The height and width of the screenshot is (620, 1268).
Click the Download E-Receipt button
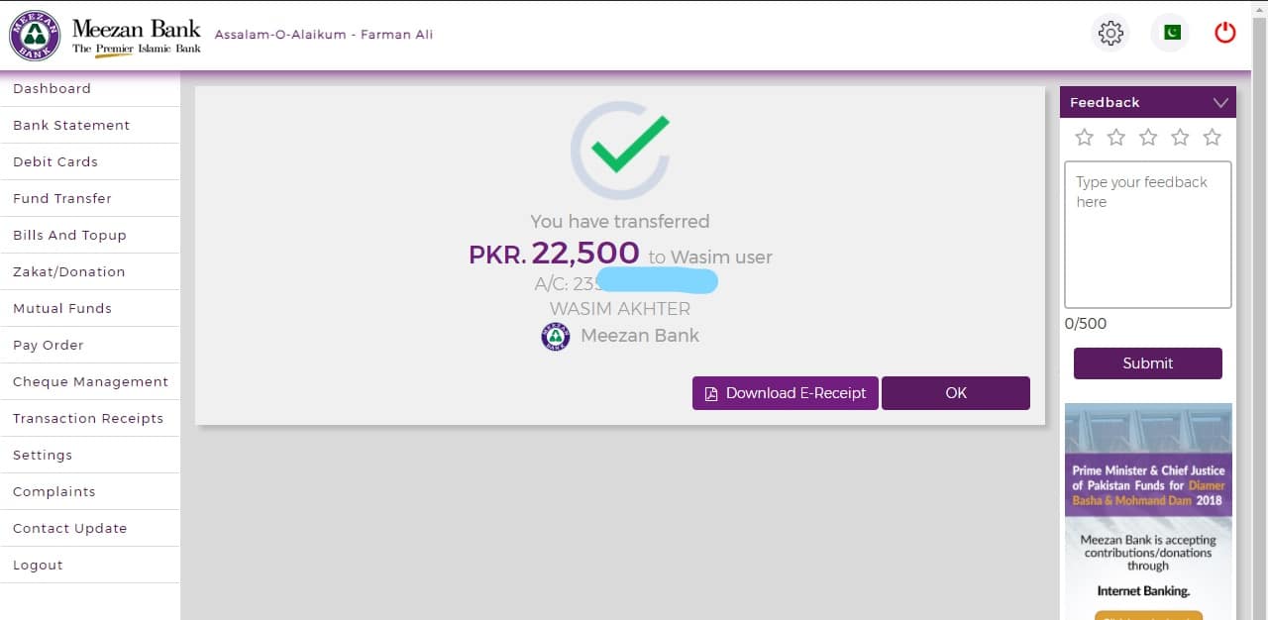(x=785, y=393)
